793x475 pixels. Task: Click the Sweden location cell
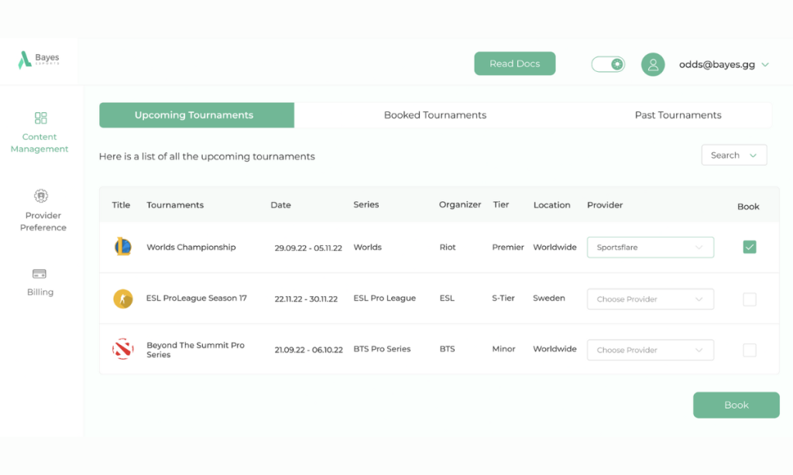pyautogui.click(x=549, y=298)
